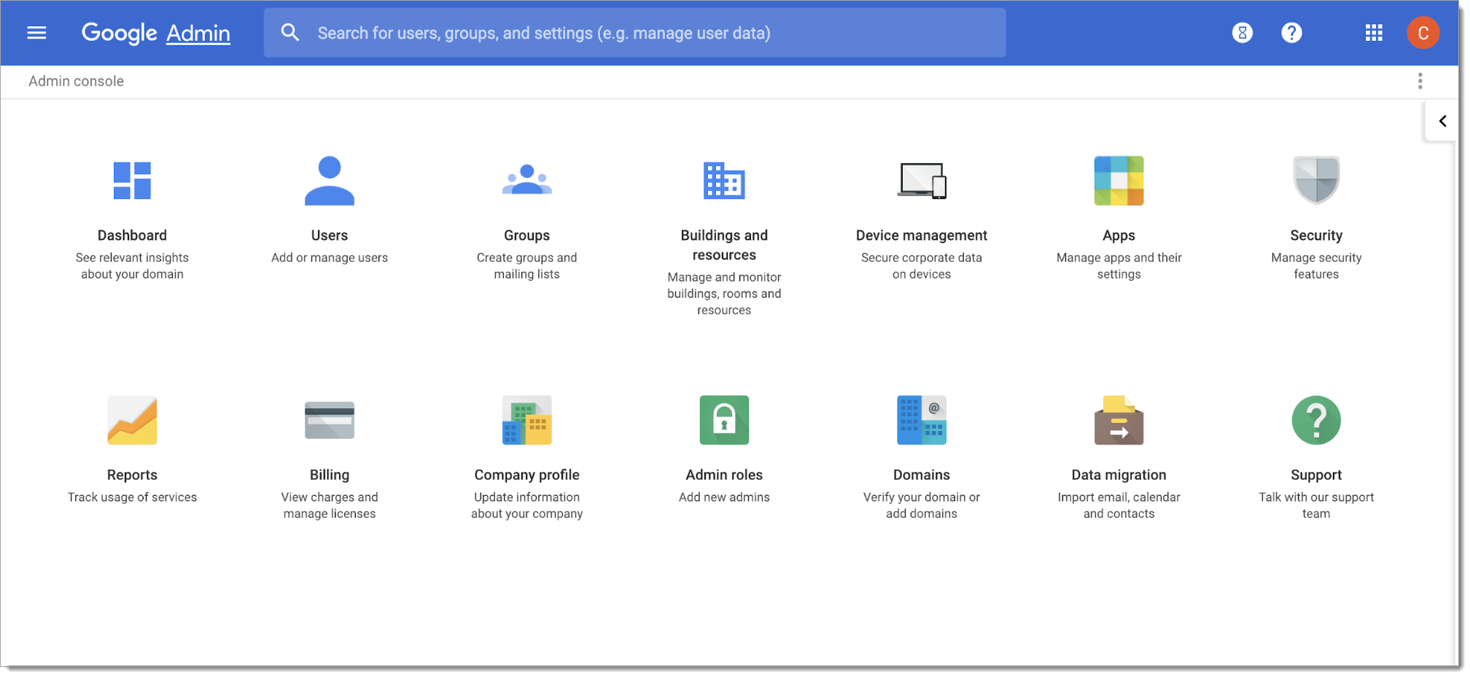
Task: Open the main hamburger menu
Action: pyautogui.click(x=36, y=33)
